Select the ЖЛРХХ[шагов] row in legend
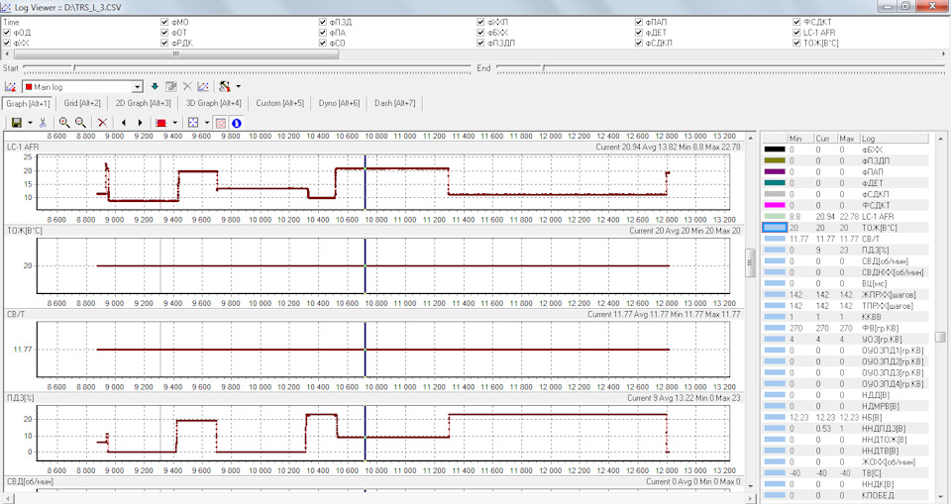This screenshot has height=504, width=951. 845,294
